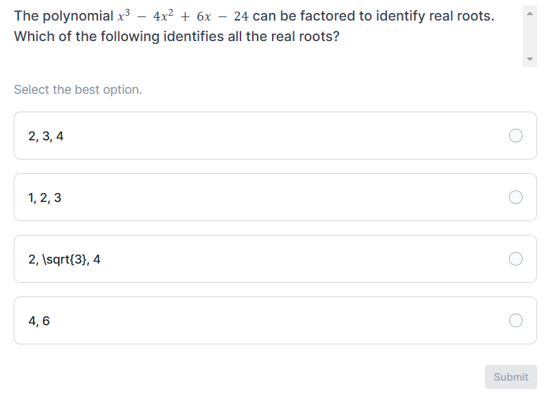
Task: Select the radio button for "2, \sqrt{3}, 4"
Action: 516,259
